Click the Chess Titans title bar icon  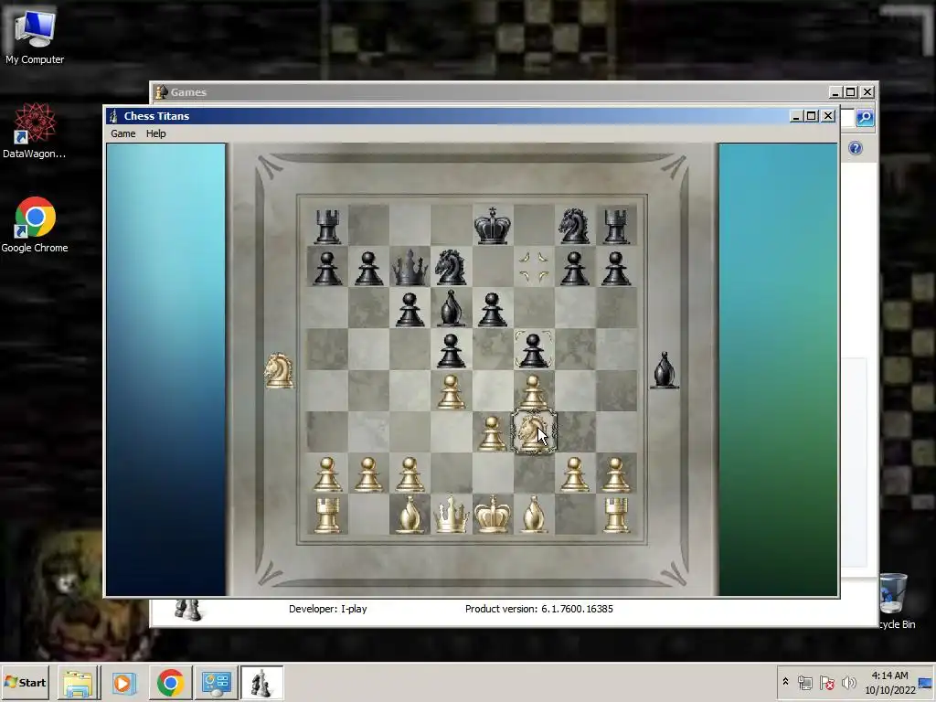(113, 116)
